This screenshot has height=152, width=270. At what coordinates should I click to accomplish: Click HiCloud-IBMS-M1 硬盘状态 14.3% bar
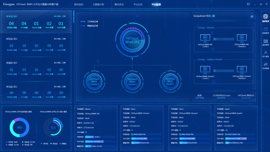pyautogui.click(x=100, y=146)
